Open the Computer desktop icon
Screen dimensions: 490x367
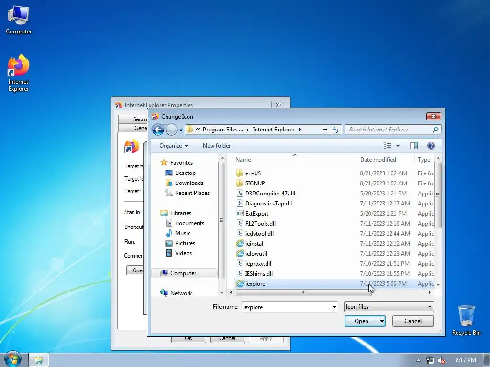click(19, 19)
